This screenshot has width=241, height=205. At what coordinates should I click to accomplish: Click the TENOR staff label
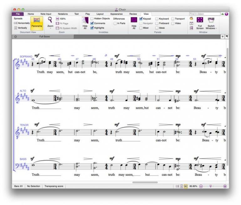(24, 125)
